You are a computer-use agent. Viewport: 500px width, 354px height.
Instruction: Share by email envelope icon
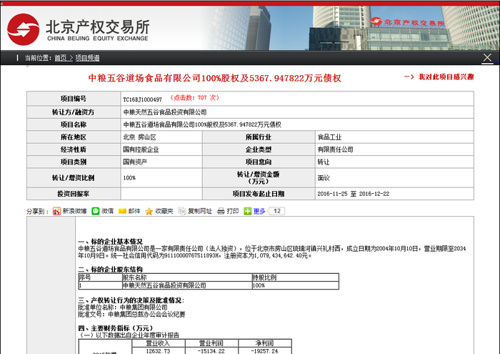click(x=122, y=211)
